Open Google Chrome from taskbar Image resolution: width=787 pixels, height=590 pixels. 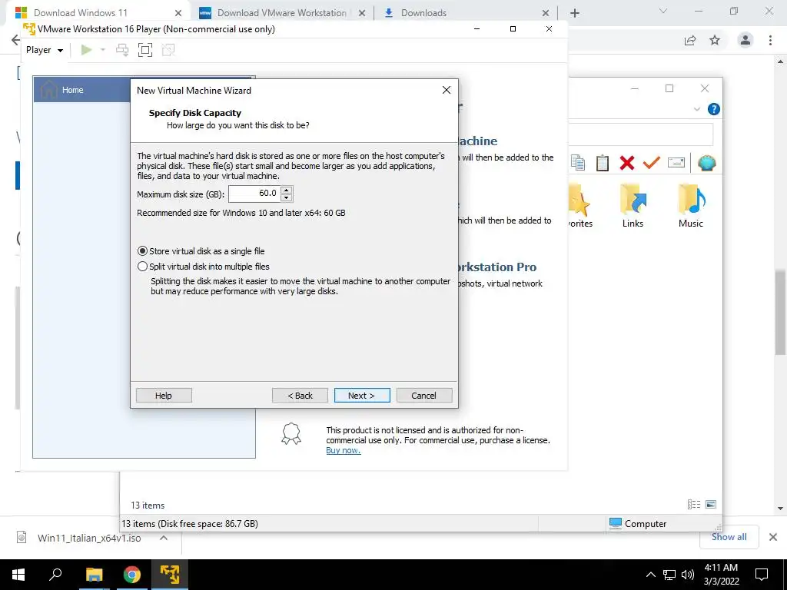pyautogui.click(x=132, y=575)
